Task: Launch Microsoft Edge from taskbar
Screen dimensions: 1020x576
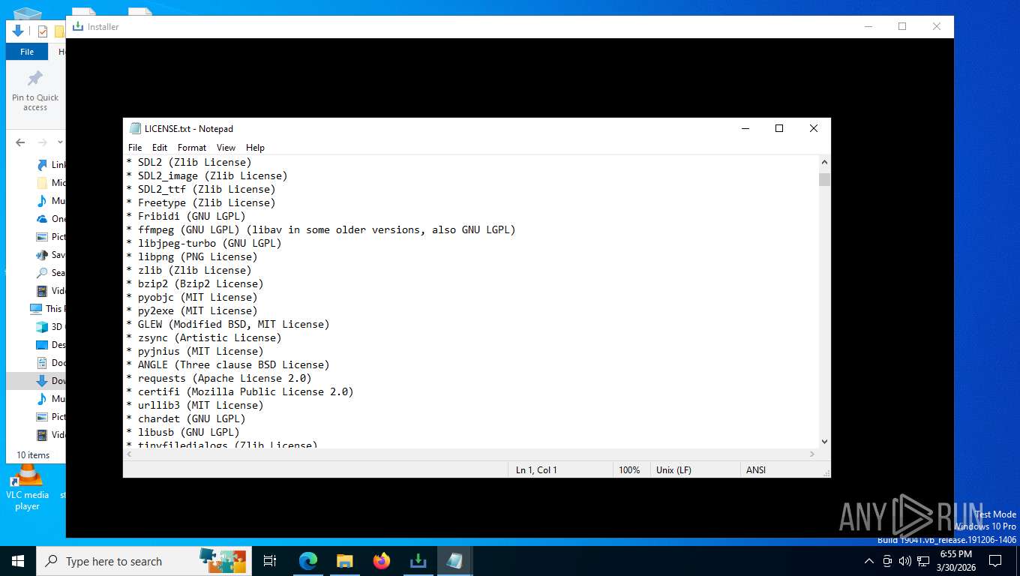Action: (x=308, y=561)
